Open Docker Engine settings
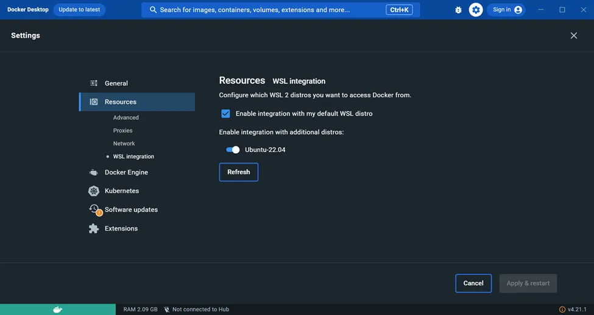This screenshot has width=594, height=315. [136, 173]
